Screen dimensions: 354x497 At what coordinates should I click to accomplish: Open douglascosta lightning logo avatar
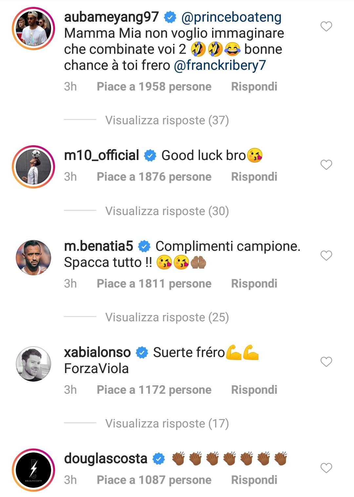coord(33,470)
